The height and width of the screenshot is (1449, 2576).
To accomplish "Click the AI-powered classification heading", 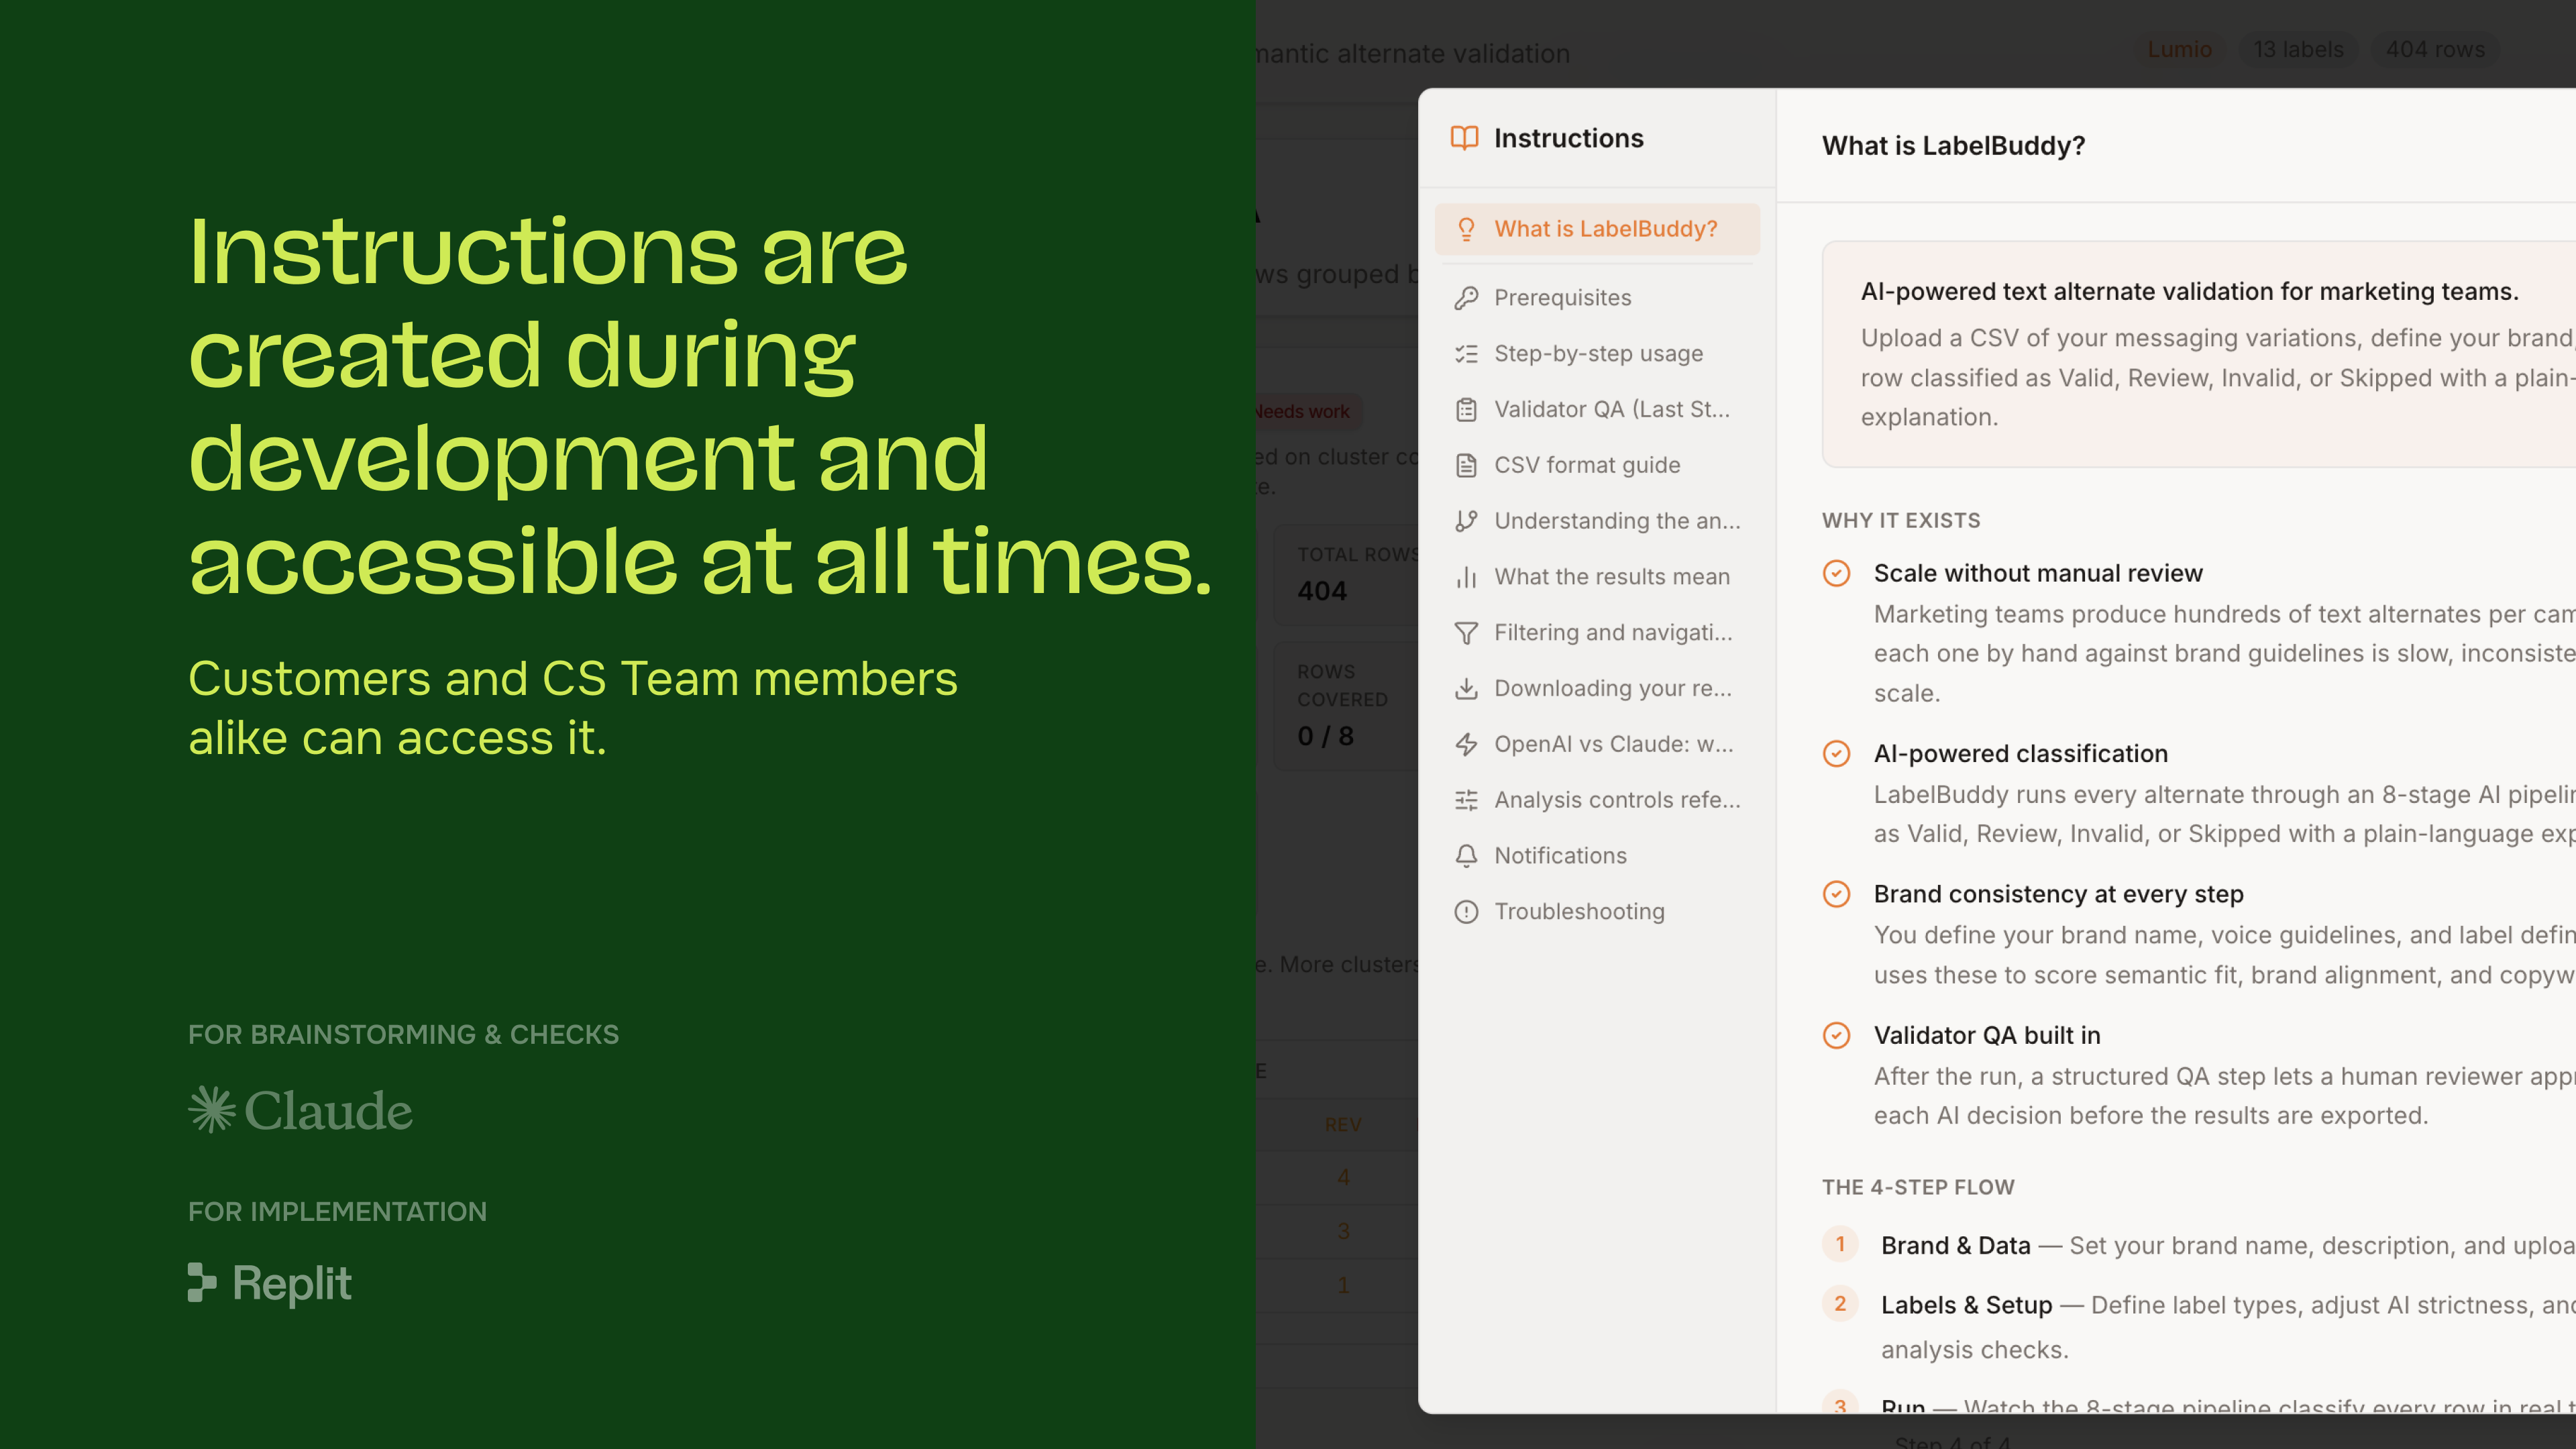I will pyautogui.click(x=2021, y=753).
